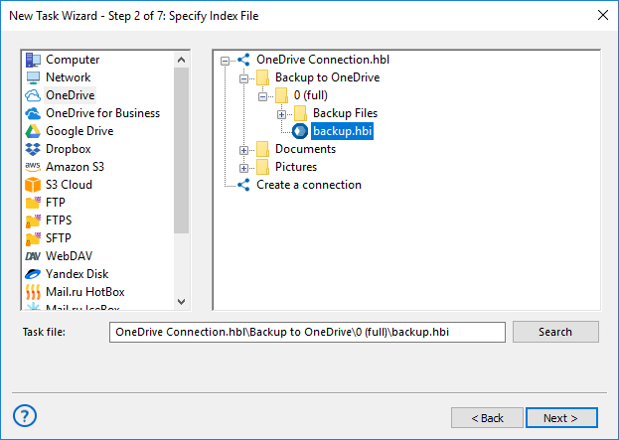Viewport: 619px width, 440px height.
Task: Click the 0 (full) folder icon
Action: pyautogui.click(x=281, y=95)
